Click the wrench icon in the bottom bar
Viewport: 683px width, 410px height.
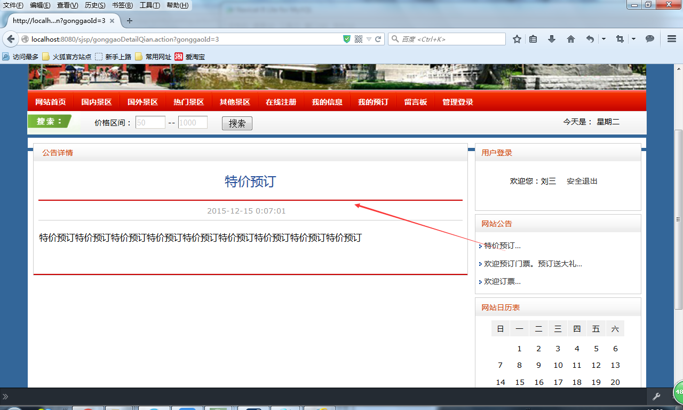pyautogui.click(x=656, y=396)
